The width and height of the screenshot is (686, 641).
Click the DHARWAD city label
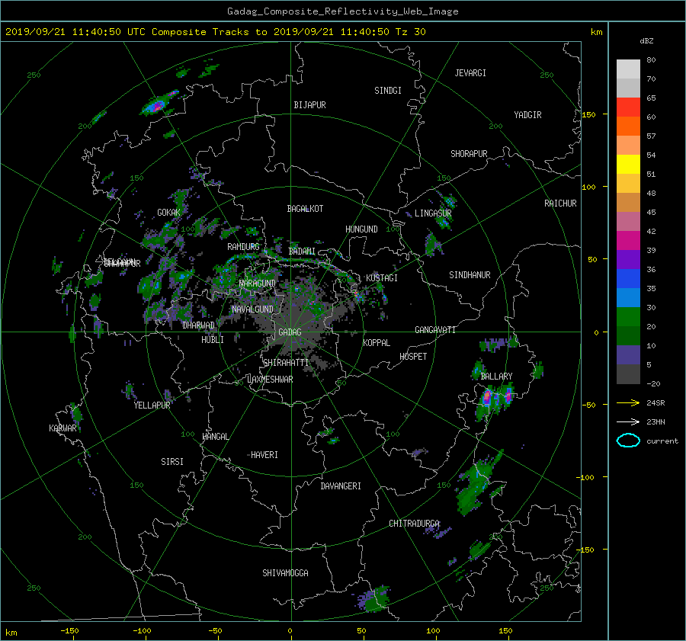[199, 325]
